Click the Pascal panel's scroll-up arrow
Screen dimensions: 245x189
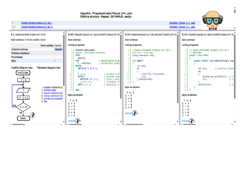[x=121, y=33]
